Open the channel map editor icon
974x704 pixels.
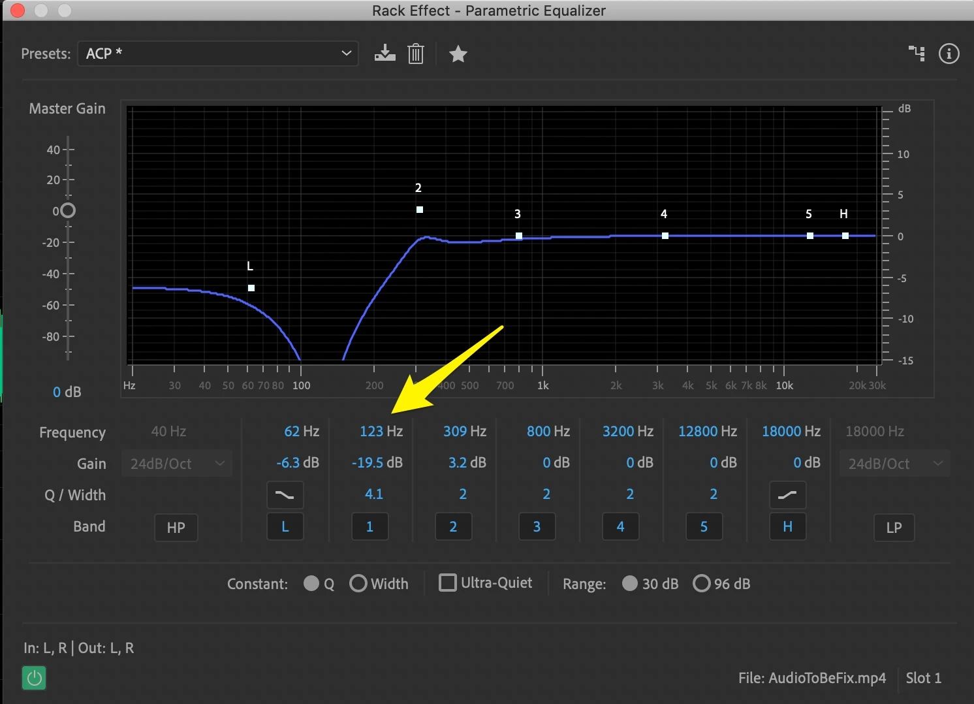[x=917, y=54]
